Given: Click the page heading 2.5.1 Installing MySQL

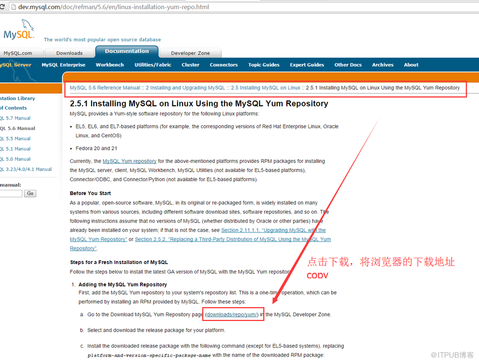Looking at the screenshot, I should pos(199,103).
